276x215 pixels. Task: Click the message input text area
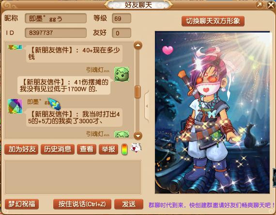[73, 177]
